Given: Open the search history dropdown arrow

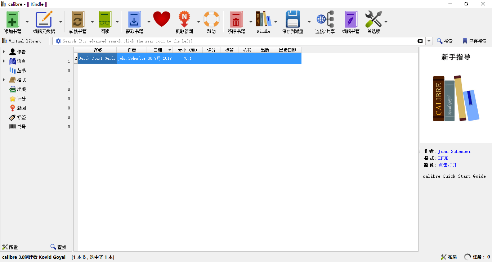Looking at the screenshot, I should [x=429, y=41].
